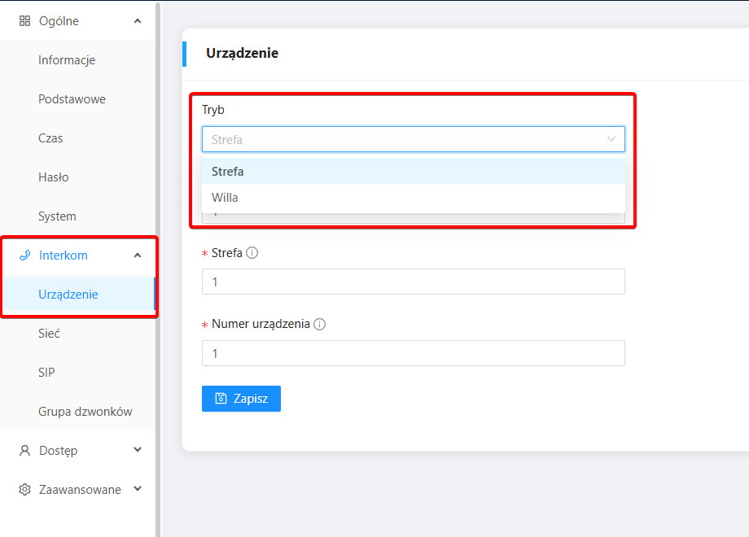
Task: Open Informacje menu item
Action: pyautogui.click(x=67, y=60)
